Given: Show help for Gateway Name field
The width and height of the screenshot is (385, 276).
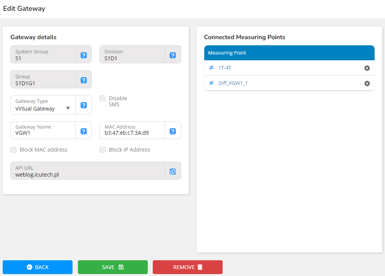Looking at the screenshot, I should [84, 131].
